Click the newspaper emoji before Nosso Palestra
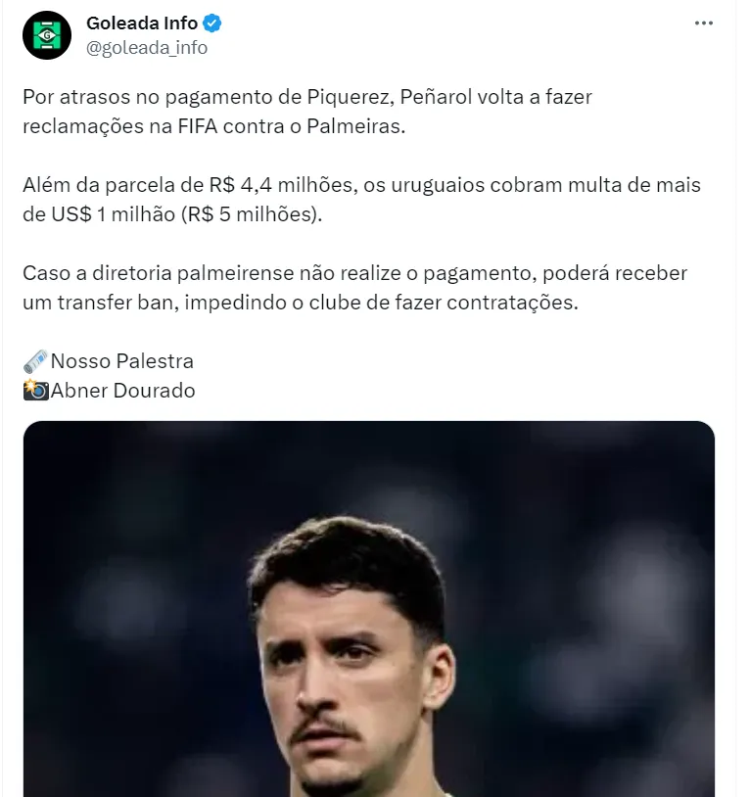The image size is (750, 797). pyautogui.click(x=35, y=361)
